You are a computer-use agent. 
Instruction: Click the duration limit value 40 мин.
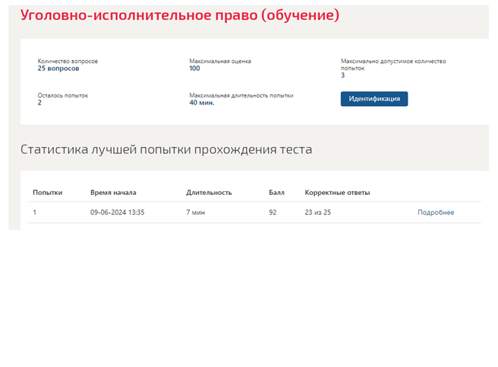point(202,103)
